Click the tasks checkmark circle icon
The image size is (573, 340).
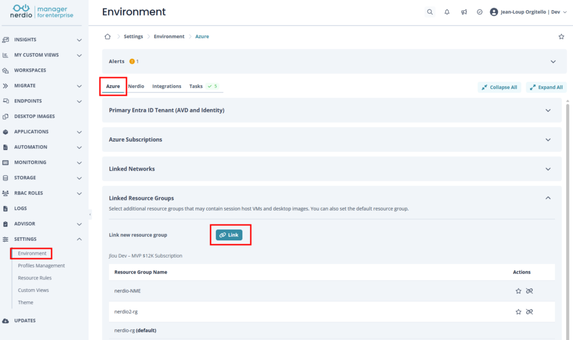click(480, 12)
